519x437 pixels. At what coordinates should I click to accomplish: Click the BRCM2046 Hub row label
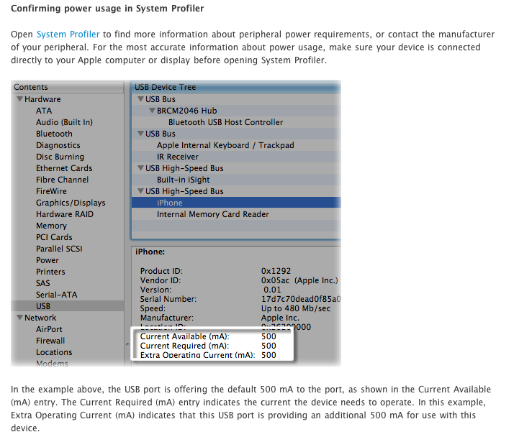coord(187,111)
